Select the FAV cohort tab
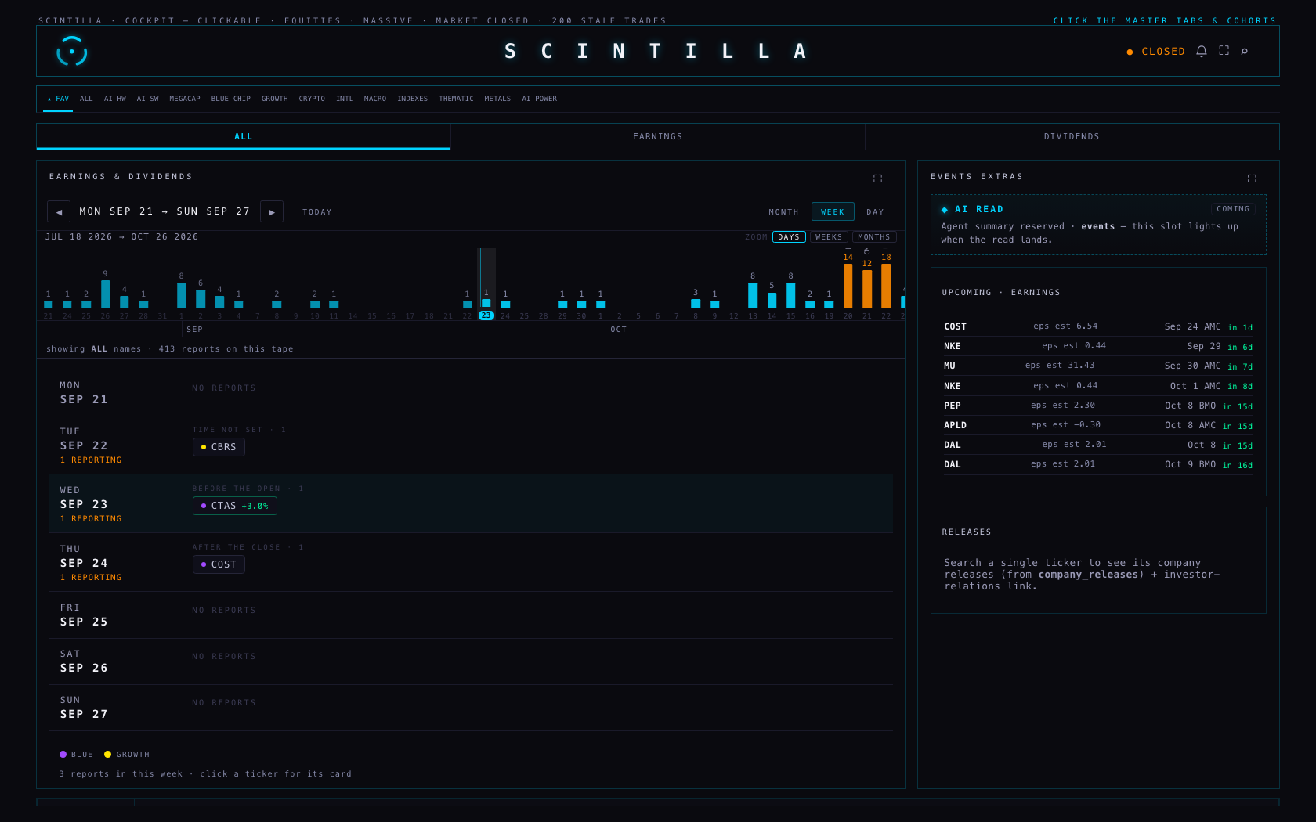Image resolution: width=1316 pixels, height=822 pixels. [58, 99]
